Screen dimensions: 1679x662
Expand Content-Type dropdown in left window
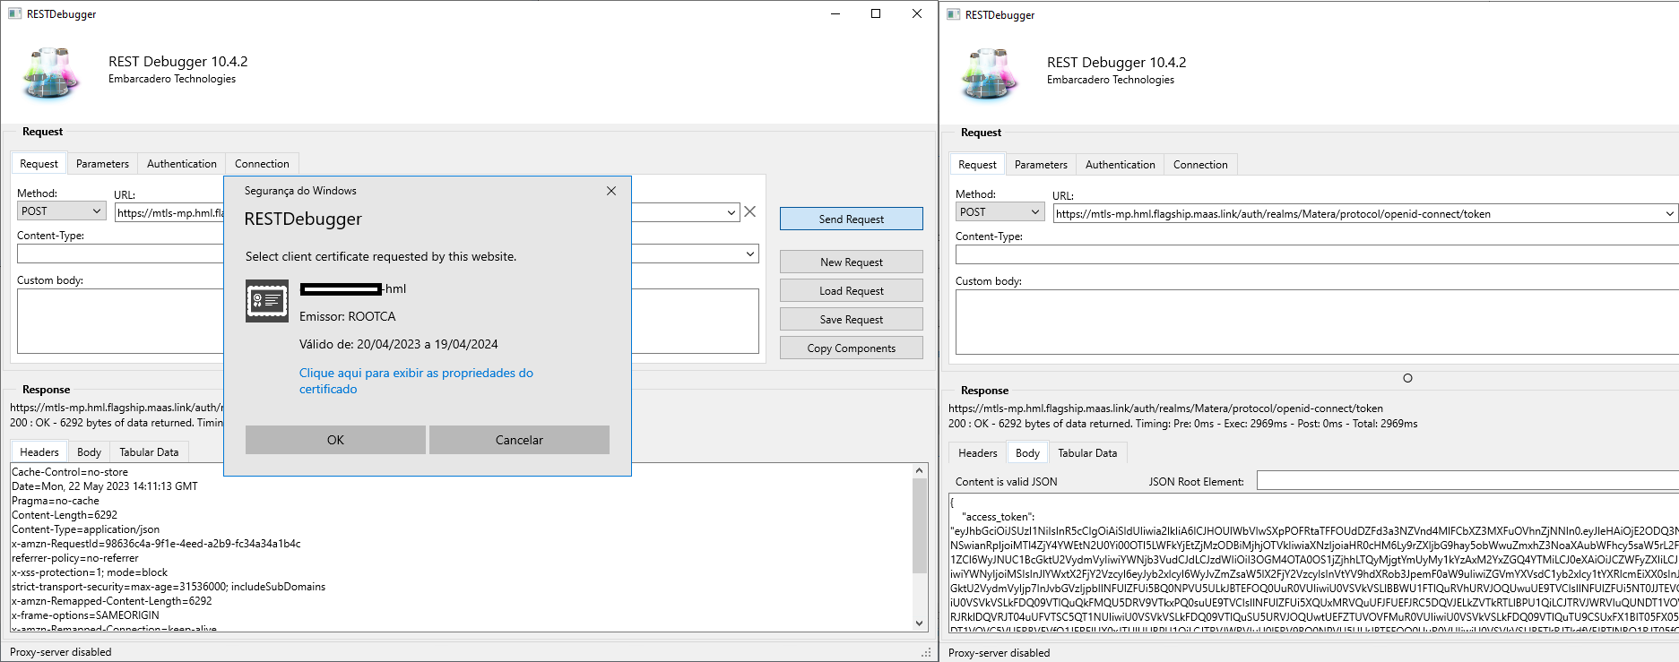pyautogui.click(x=750, y=254)
